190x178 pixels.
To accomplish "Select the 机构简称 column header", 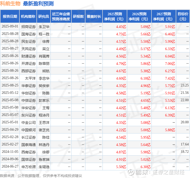I will click(x=28, y=17).
